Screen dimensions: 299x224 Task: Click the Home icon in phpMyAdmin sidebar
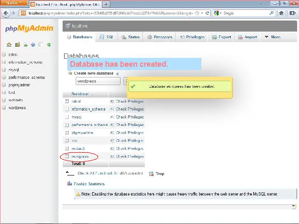[x=9, y=45]
